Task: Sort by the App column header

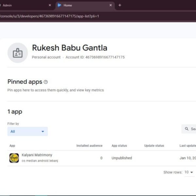Action: (12, 146)
